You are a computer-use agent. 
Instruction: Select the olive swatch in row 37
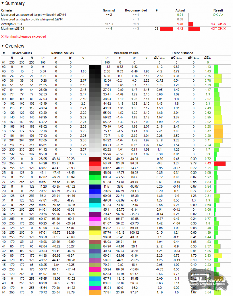[x=95, y=228]
